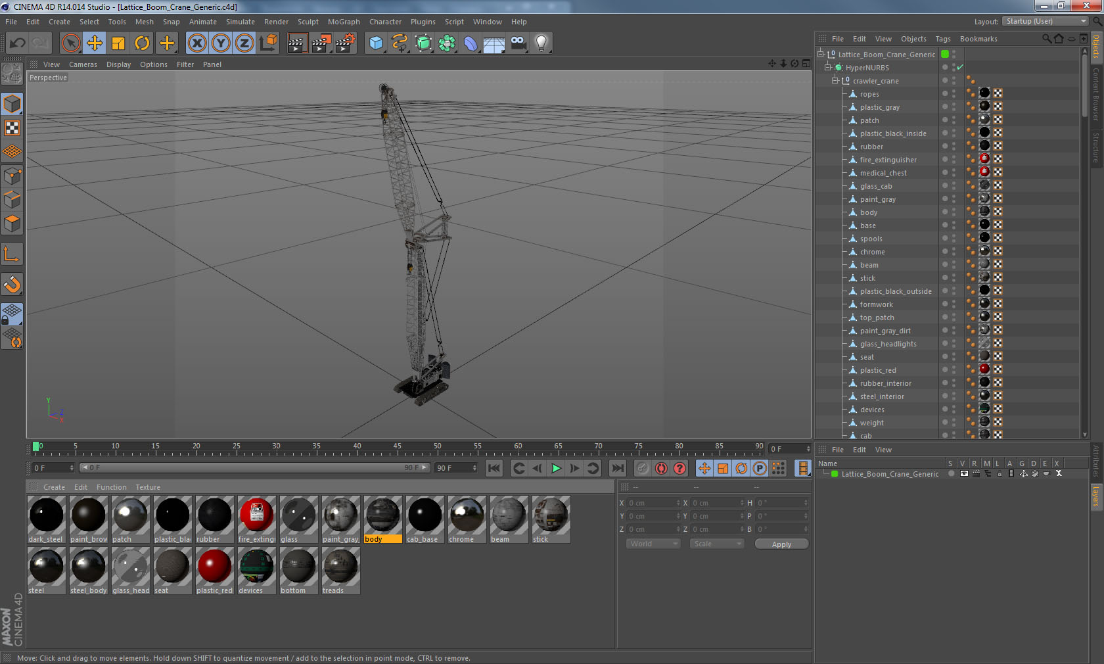Image resolution: width=1104 pixels, height=664 pixels.
Task: Open the array modeling objects icon
Action: click(x=447, y=43)
